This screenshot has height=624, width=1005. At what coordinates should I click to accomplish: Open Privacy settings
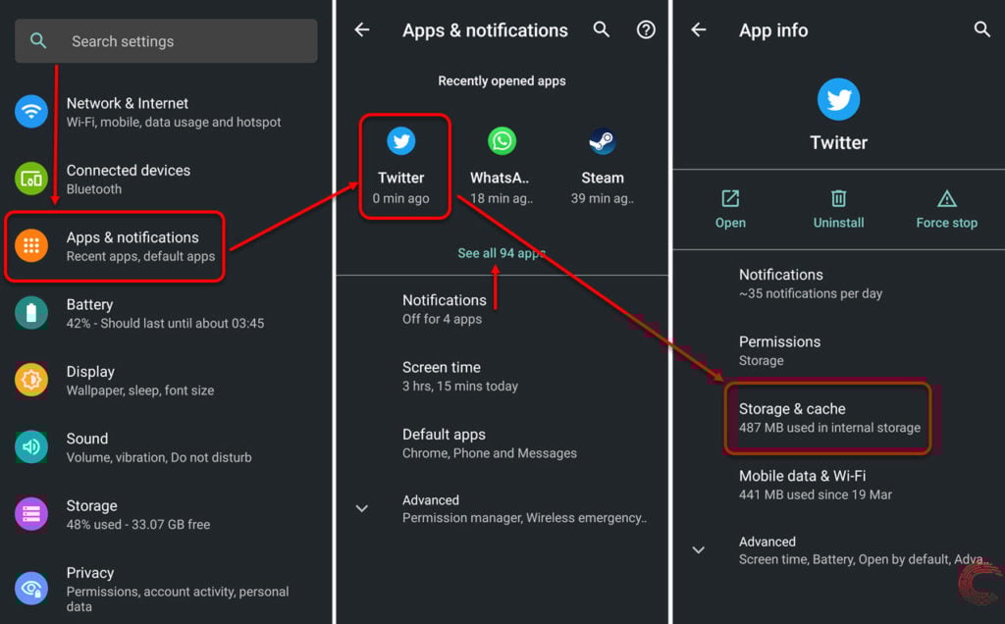(x=167, y=588)
